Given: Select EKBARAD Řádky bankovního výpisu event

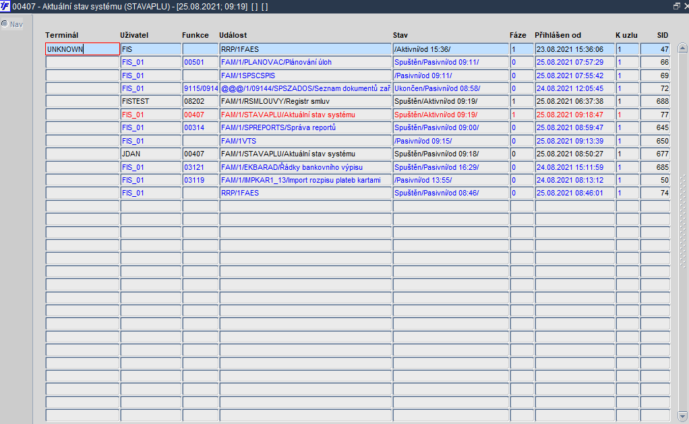Looking at the screenshot, I should click(305, 167).
